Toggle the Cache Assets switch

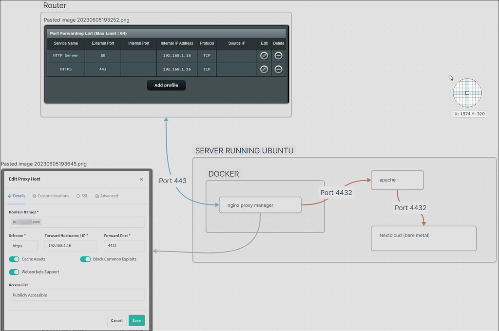[14, 259]
